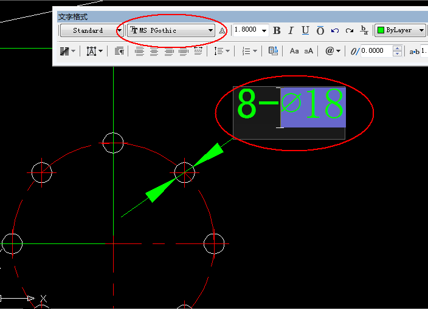
Task: Click the Redo arrow icon
Action: [x=350, y=30]
